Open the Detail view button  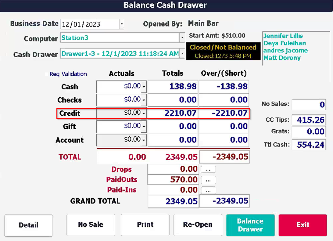click(29, 225)
